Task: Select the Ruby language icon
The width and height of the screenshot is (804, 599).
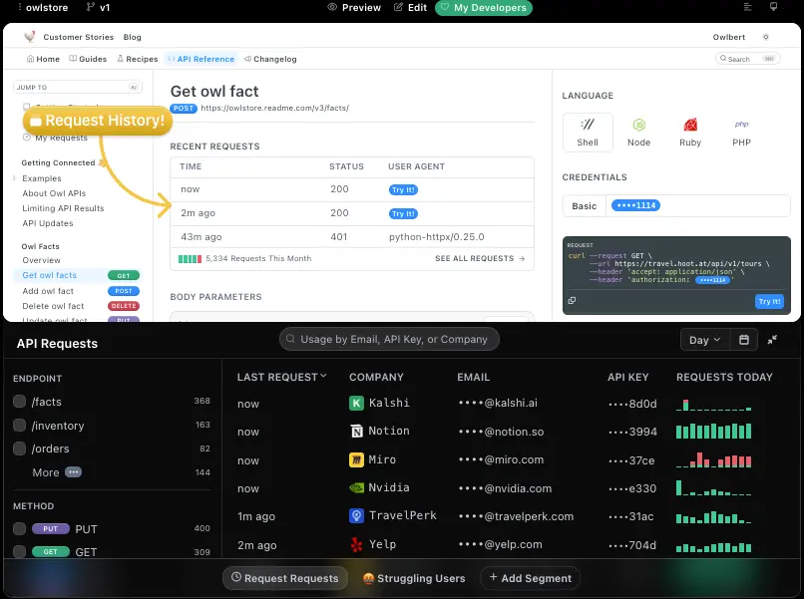Action: (x=690, y=133)
